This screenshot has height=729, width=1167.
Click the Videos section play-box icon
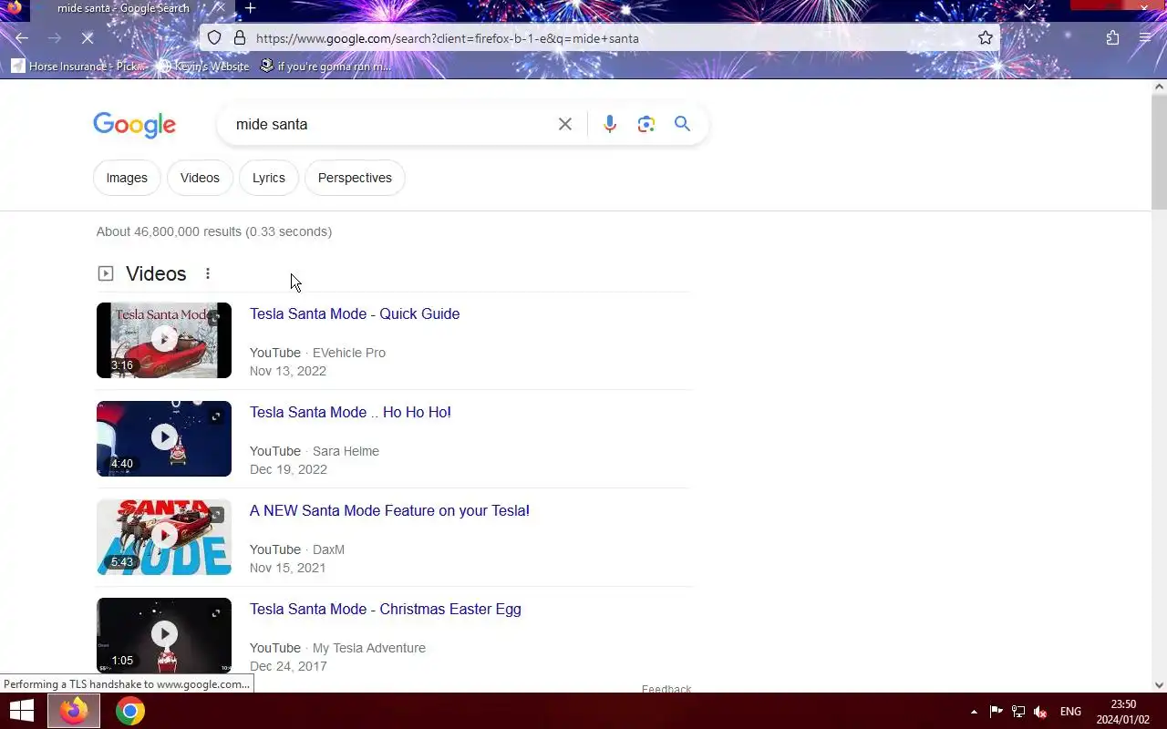(x=106, y=273)
